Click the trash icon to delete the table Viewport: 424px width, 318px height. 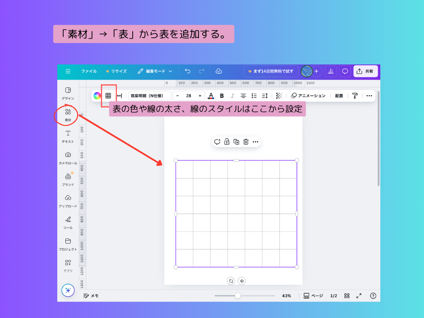click(x=246, y=142)
